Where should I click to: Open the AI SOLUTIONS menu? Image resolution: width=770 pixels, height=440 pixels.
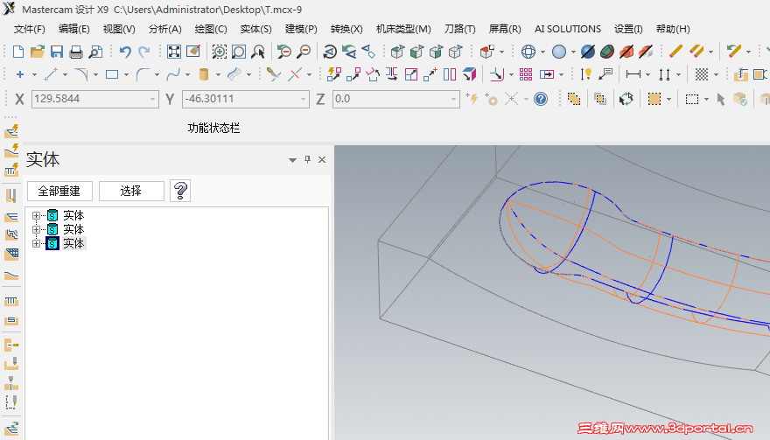pos(568,29)
